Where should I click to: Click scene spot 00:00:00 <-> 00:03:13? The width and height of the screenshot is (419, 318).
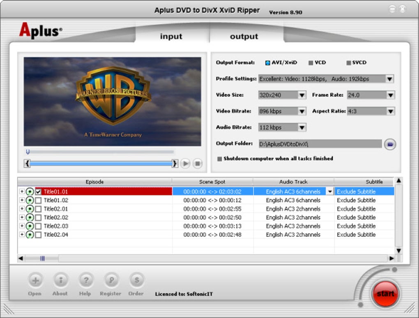pyautogui.click(x=212, y=226)
